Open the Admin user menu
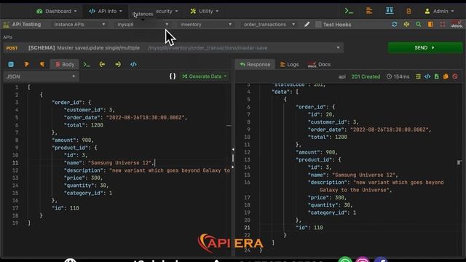466x262 pixels. [x=440, y=12]
